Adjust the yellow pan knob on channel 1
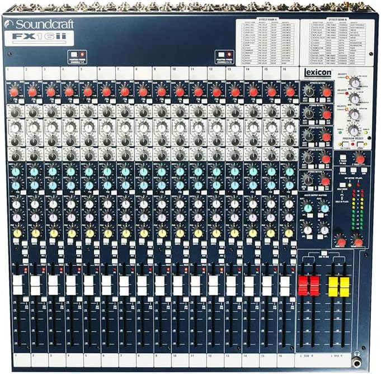381x374 pixels. pyautogui.click(x=17, y=233)
